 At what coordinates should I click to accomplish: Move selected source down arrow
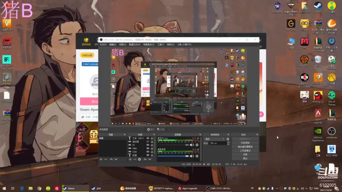[x=150, y=159]
